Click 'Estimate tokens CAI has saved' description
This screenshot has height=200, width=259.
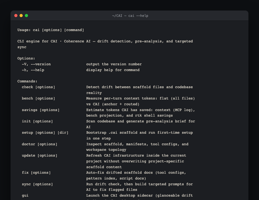coord(141,110)
